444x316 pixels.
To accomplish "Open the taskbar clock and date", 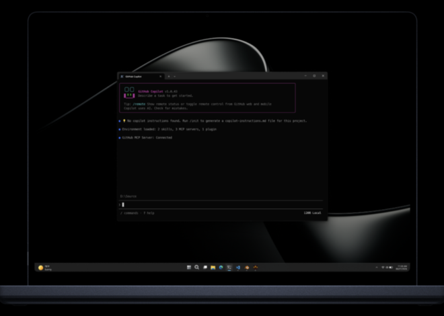I will pyautogui.click(x=402, y=268).
